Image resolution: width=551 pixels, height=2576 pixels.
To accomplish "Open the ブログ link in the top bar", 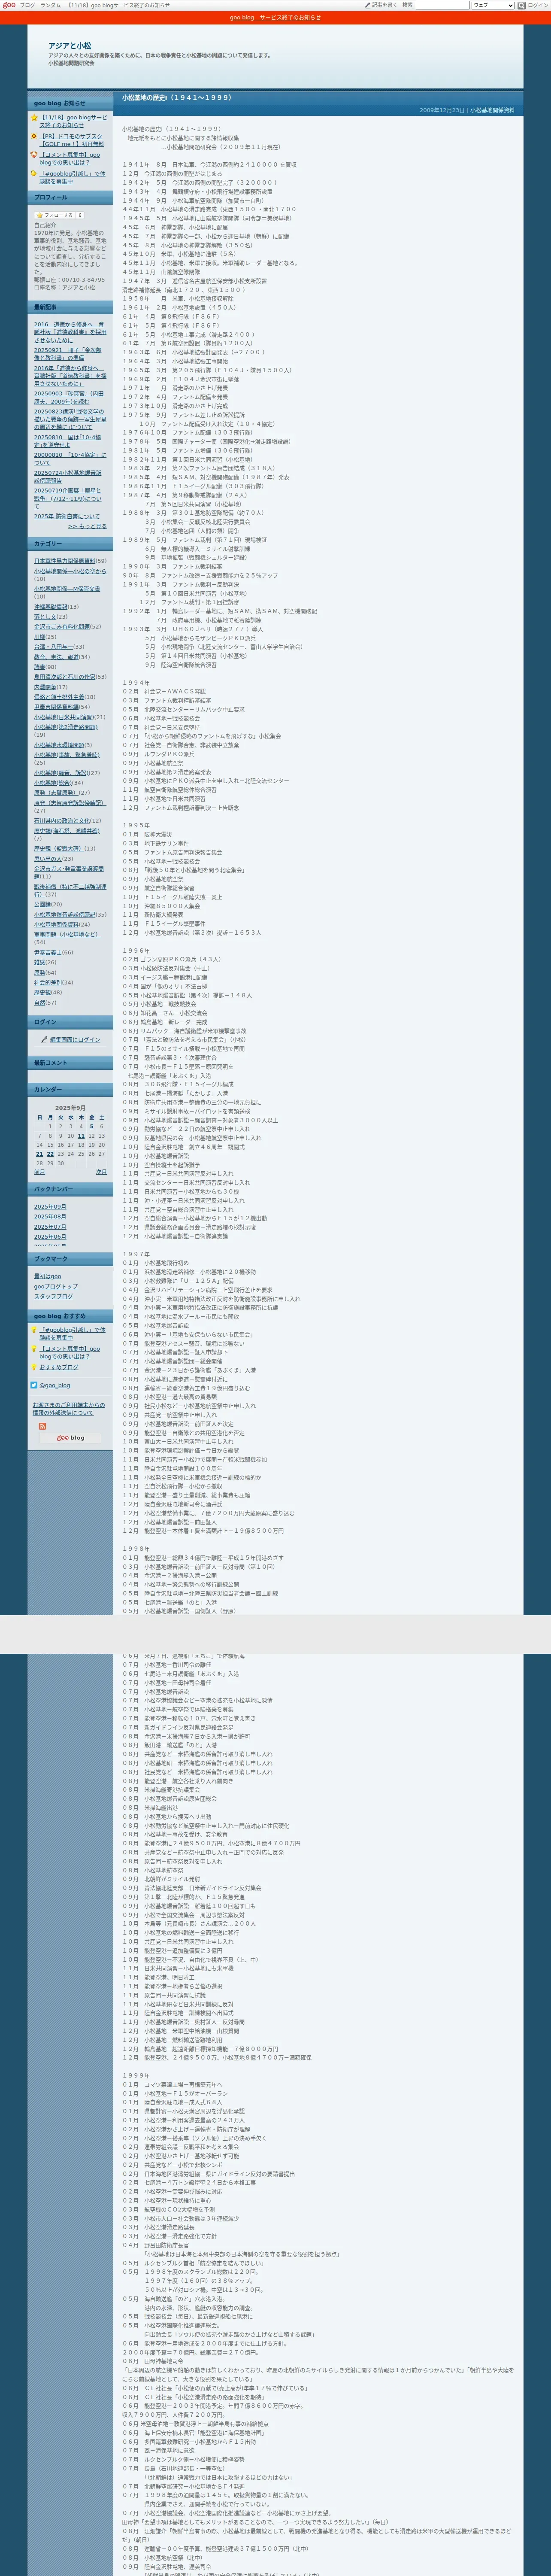I will tap(27, 5).
